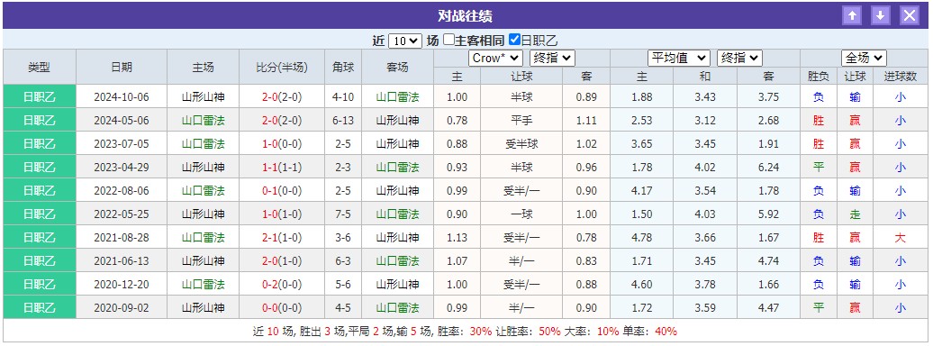This screenshot has width=933, height=346.
Task: Open the recent matches count dropdown showing 10
Action: pyautogui.click(x=405, y=41)
